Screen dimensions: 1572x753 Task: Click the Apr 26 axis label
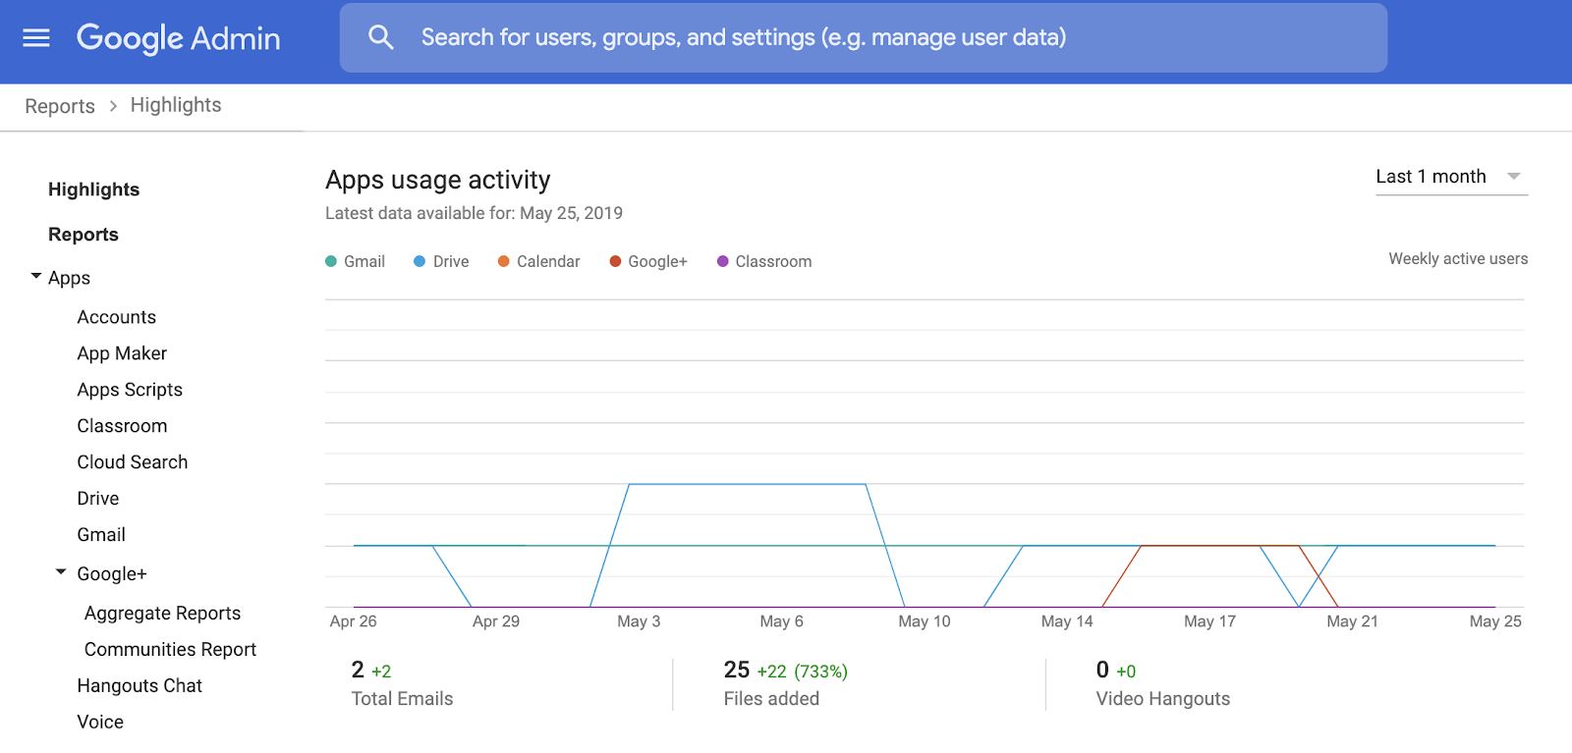tap(354, 621)
